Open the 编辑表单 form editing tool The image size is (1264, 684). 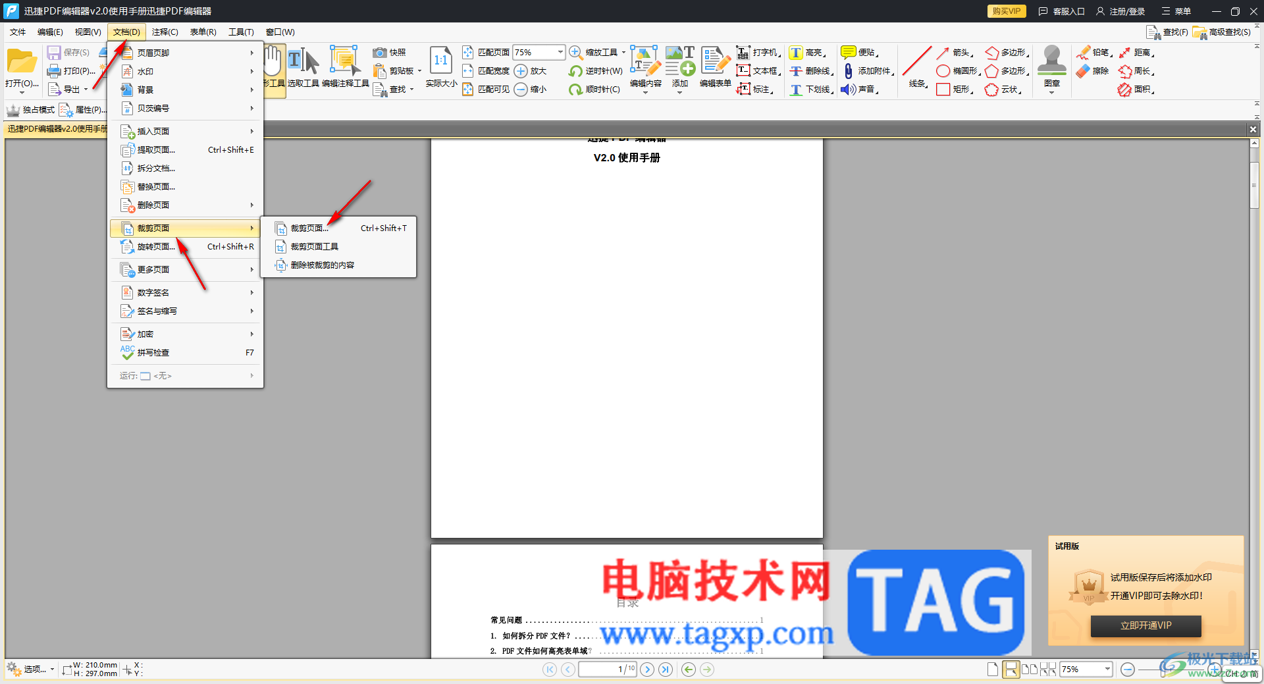[716, 68]
